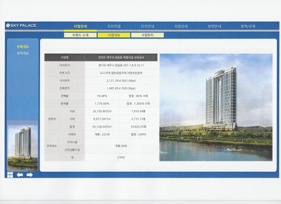This screenshot has width=281, height=204.
Task: Click the 아파트 sub-row label
Action: [x=72, y=134]
